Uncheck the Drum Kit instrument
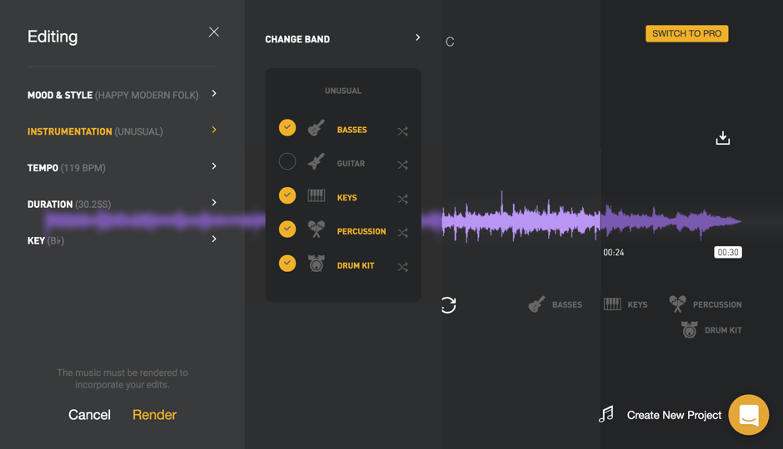 pyautogui.click(x=287, y=263)
